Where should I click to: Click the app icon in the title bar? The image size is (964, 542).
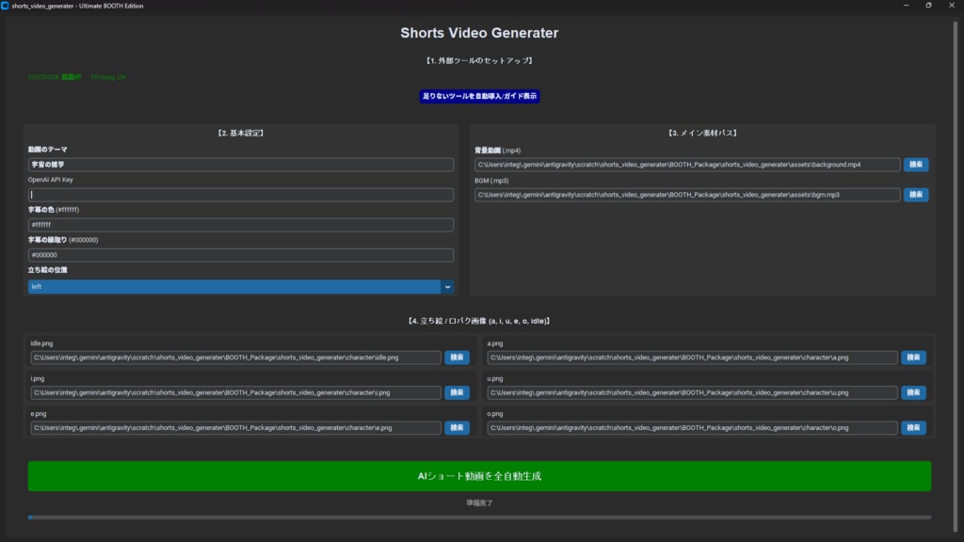coord(7,6)
